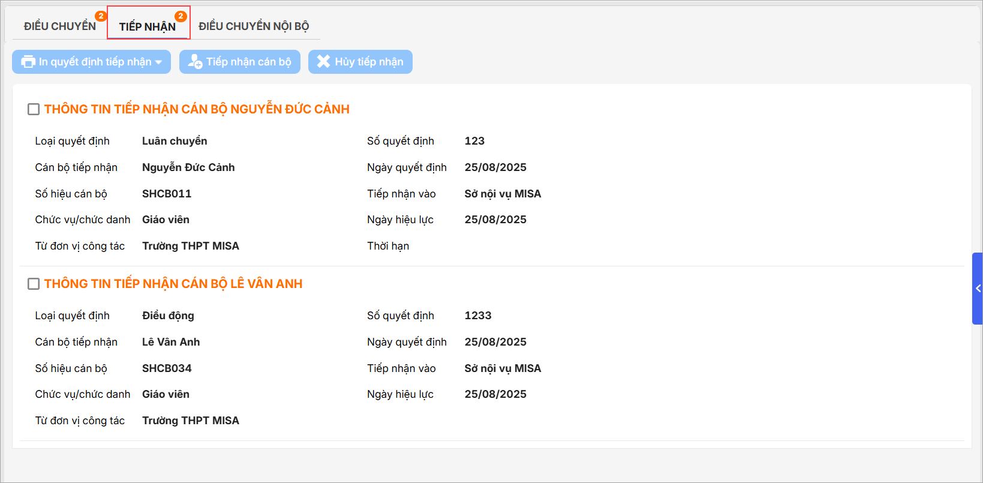The image size is (983, 483).
Task: Click the printer icon on the print decision button
Action: 28,62
